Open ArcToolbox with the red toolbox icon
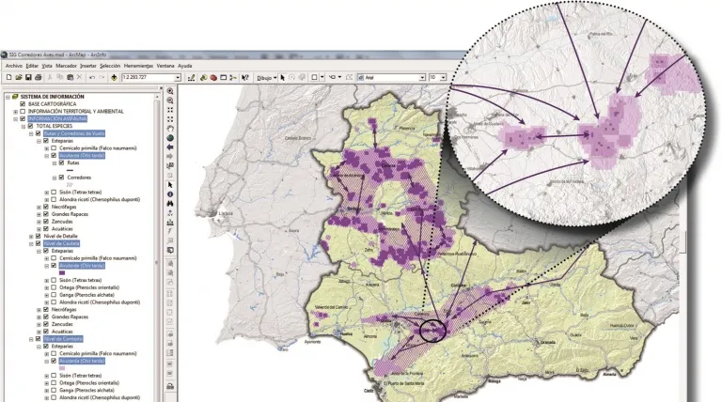The width and height of the screenshot is (722, 402). click(x=213, y=78)
